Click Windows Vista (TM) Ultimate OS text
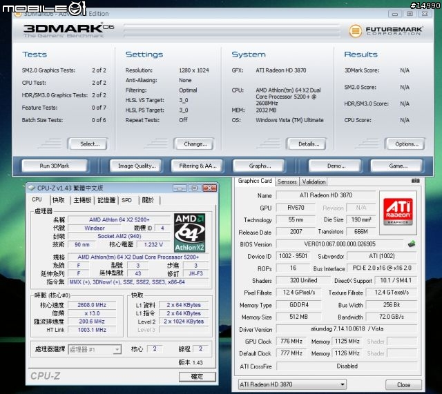This screenshot has width=442, height=394. click(x=289, y=120)
